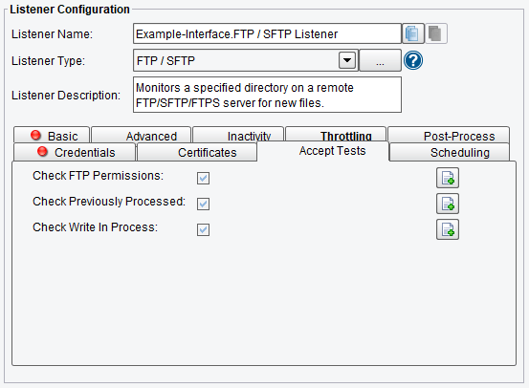Click the greyed paste icon beside Listener Name
The image size is (529, 388).
(x=435, y=33)
